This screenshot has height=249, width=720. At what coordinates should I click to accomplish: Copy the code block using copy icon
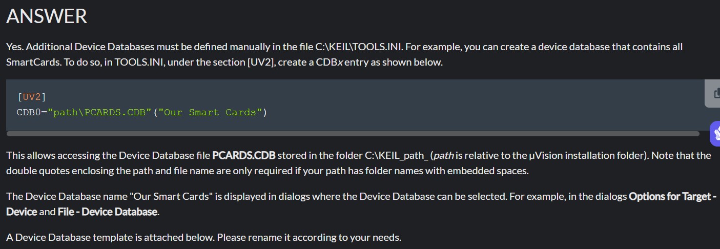tap(714, 93)
